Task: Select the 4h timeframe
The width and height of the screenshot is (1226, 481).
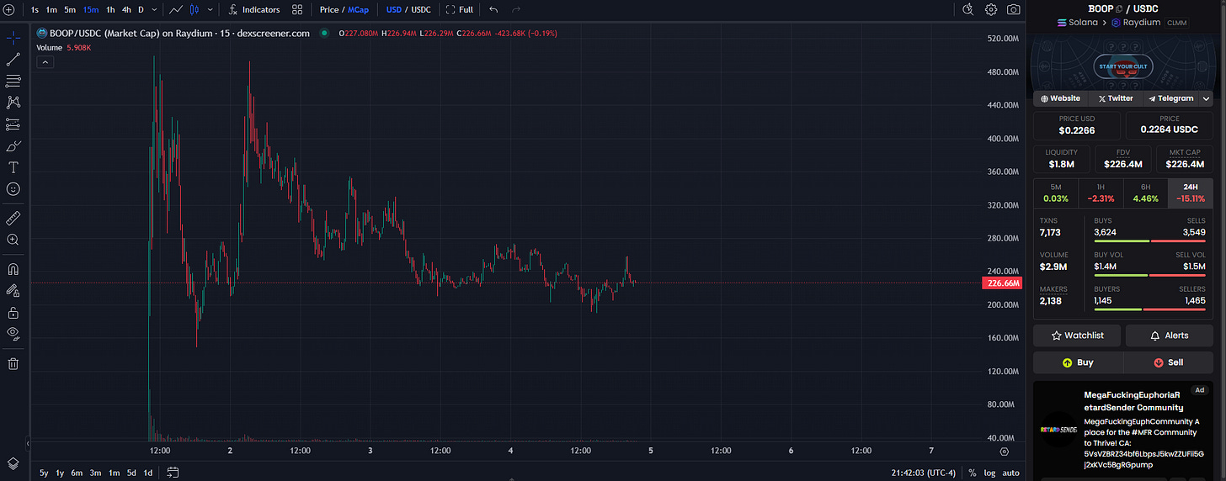Action: tap(126, 9)
